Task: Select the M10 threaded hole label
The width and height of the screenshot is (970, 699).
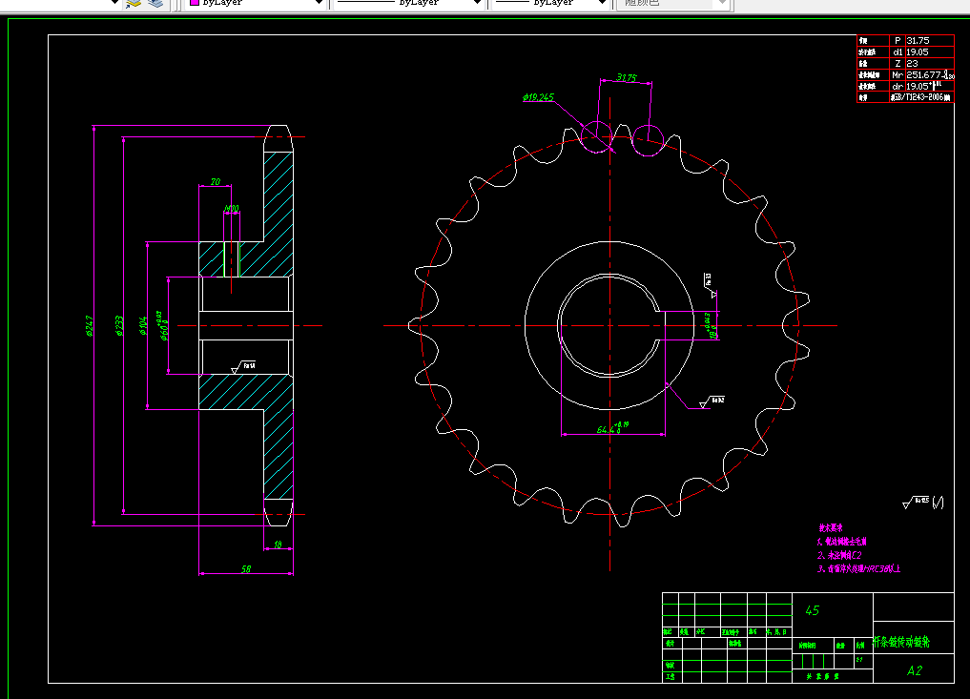Action: pyautogui.click(x=232, y=209)
